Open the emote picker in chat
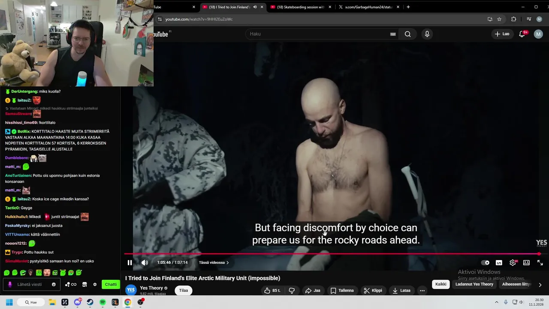 click(x=54, y=284)
